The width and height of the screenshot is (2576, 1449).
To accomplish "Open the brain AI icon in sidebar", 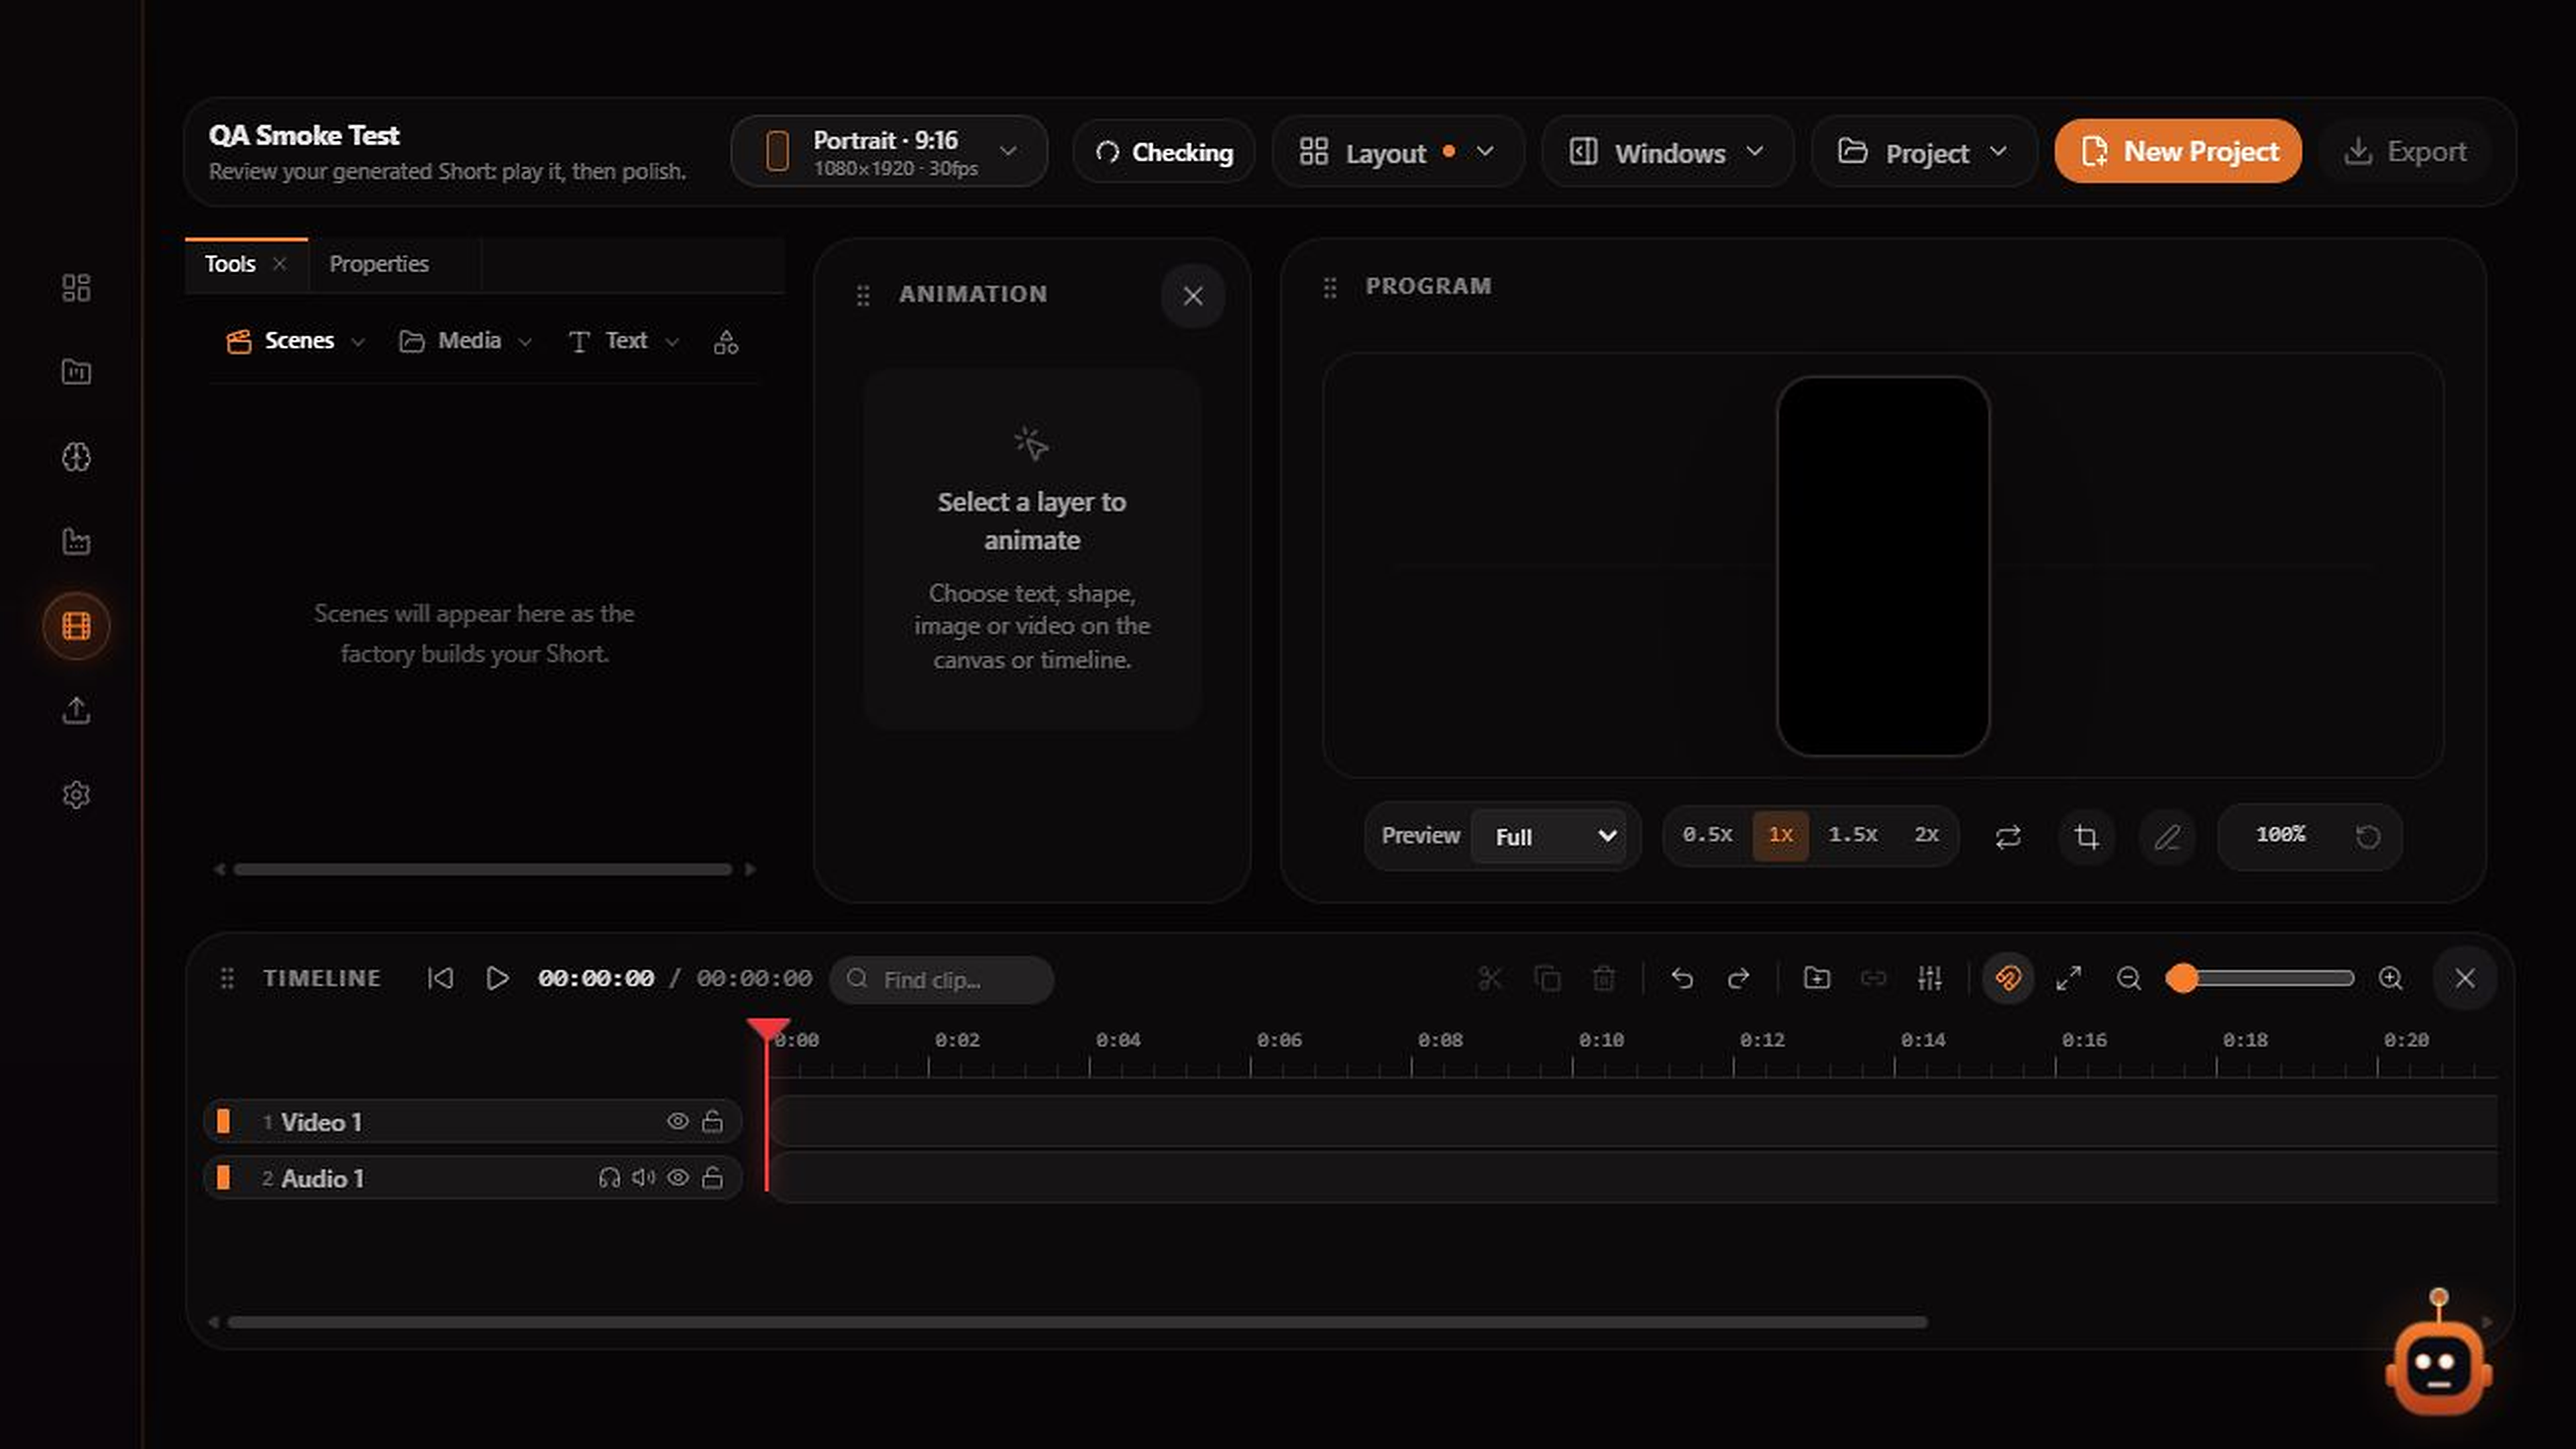I will click(x=76, y=457).
